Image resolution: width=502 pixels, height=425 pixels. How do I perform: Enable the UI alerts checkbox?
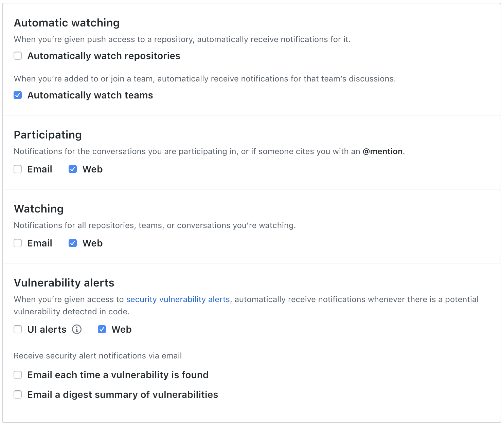click(x=18, y=329)
